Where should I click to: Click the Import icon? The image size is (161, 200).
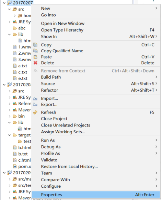tap(35, 98)
